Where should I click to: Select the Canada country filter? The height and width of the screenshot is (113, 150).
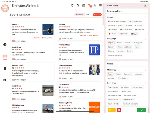(x=124, y=34)
